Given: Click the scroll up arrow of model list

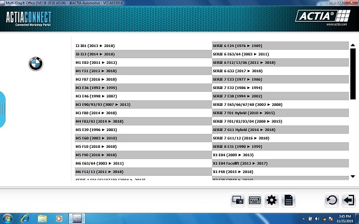Looking at the screenshot, I should (x=353, y=45).
